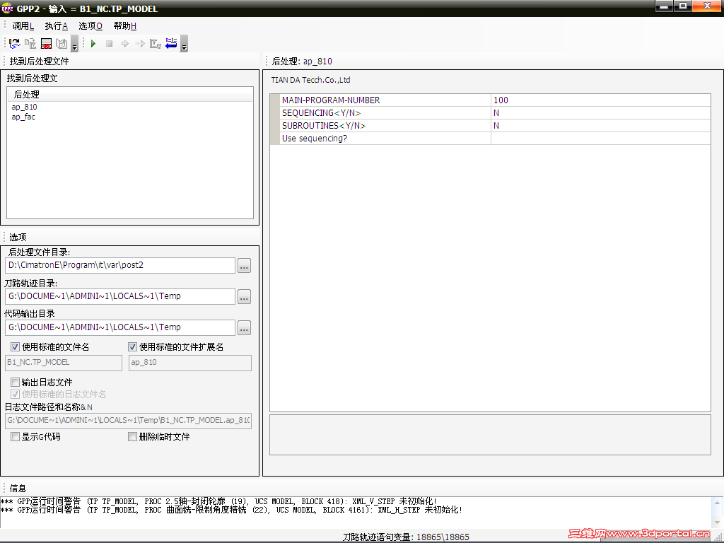The height and width of the screenshot is (543, 724).
Task: Select the ap_fac post processor
Action: coord(23,117)
